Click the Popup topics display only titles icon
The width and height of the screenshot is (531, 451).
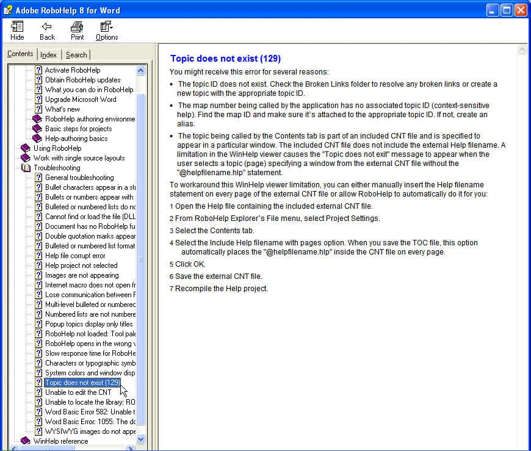tap(38, 324)
